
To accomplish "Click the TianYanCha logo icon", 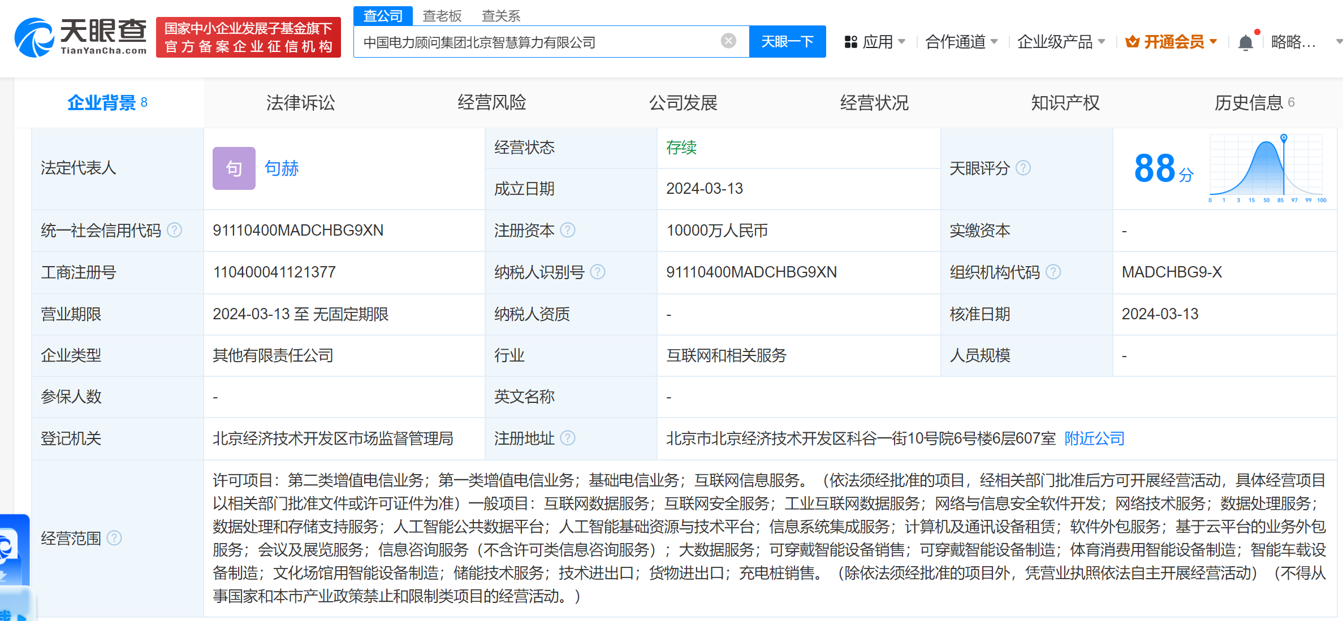I will click(34, 37).
